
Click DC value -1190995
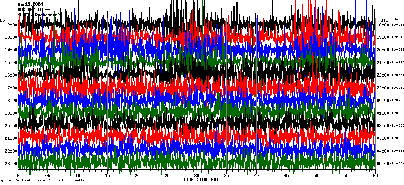tap(396, 101)
